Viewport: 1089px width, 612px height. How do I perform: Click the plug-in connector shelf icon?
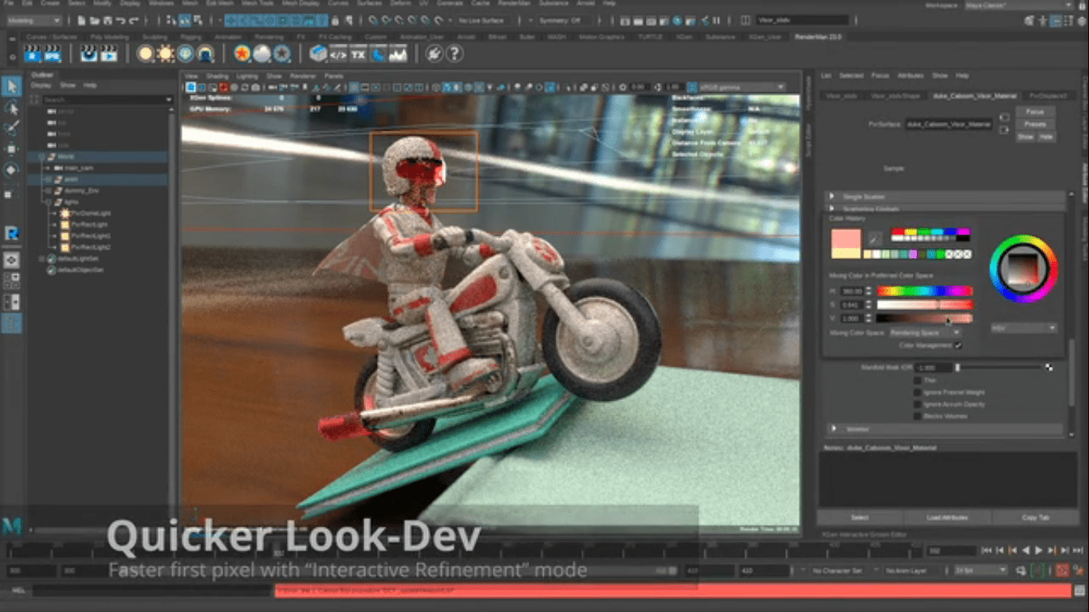tap(434, 53)
